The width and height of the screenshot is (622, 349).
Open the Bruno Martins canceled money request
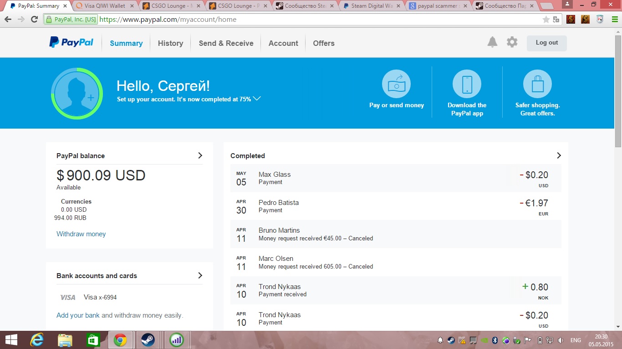396,234
